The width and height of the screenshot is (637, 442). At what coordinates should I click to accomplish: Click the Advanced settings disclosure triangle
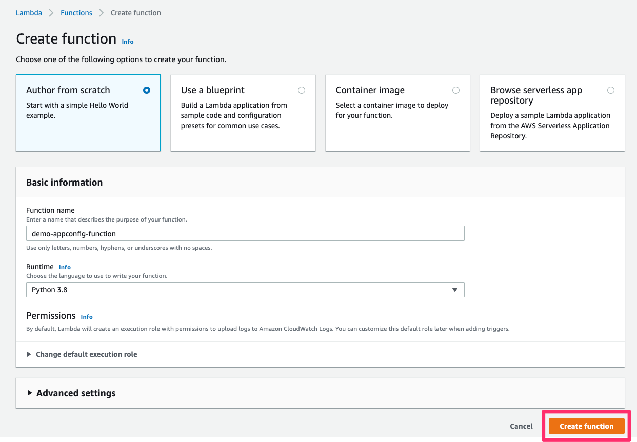click(x=29, y=393)
